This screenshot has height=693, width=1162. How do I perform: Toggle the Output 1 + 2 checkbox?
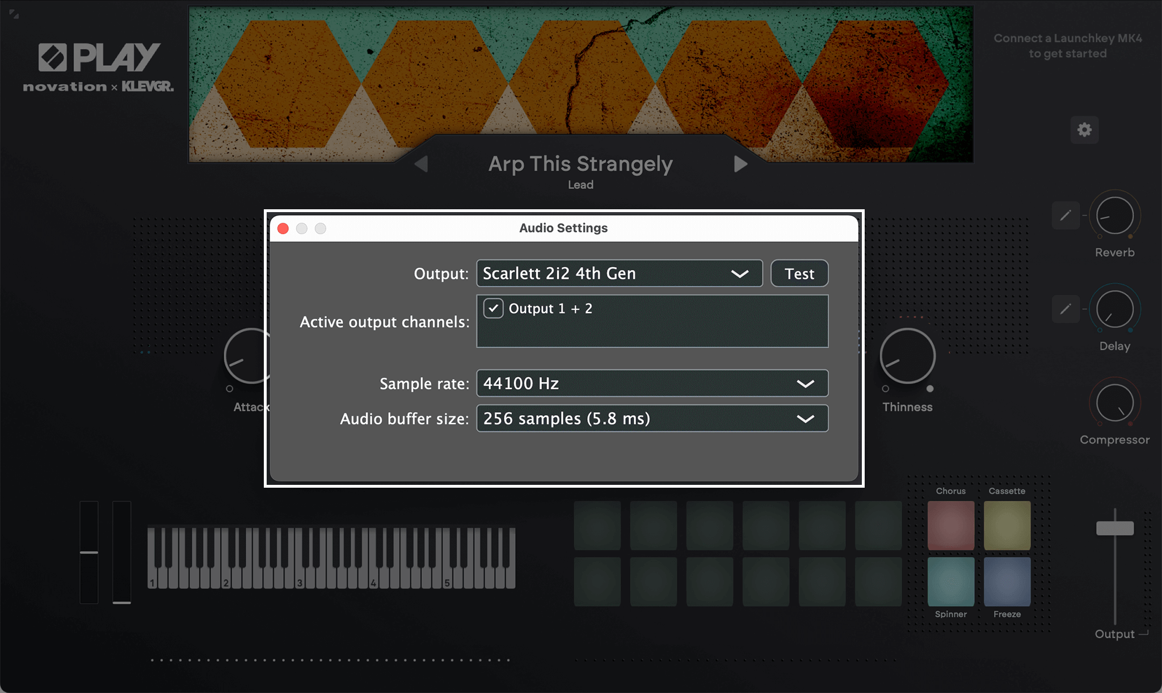click(493, 309)
